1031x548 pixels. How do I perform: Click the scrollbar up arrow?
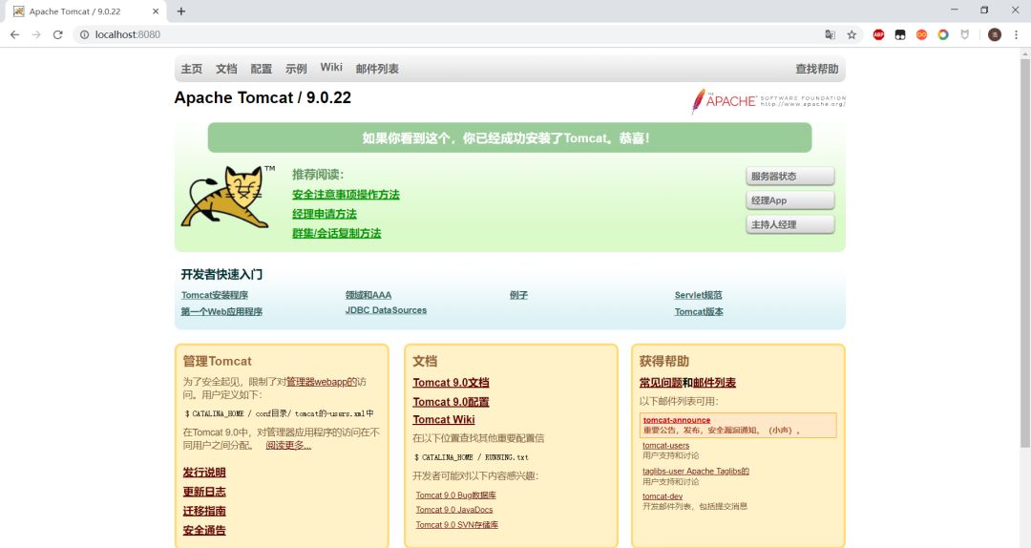[1025, 53]
